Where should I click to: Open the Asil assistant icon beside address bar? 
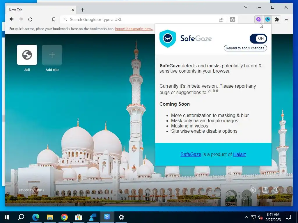(233, 19)
